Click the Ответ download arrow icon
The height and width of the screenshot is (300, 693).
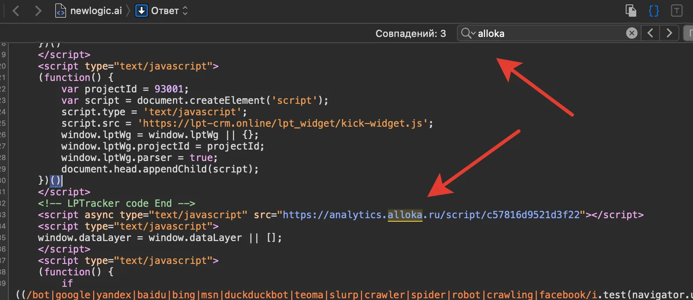coord(141,11)
